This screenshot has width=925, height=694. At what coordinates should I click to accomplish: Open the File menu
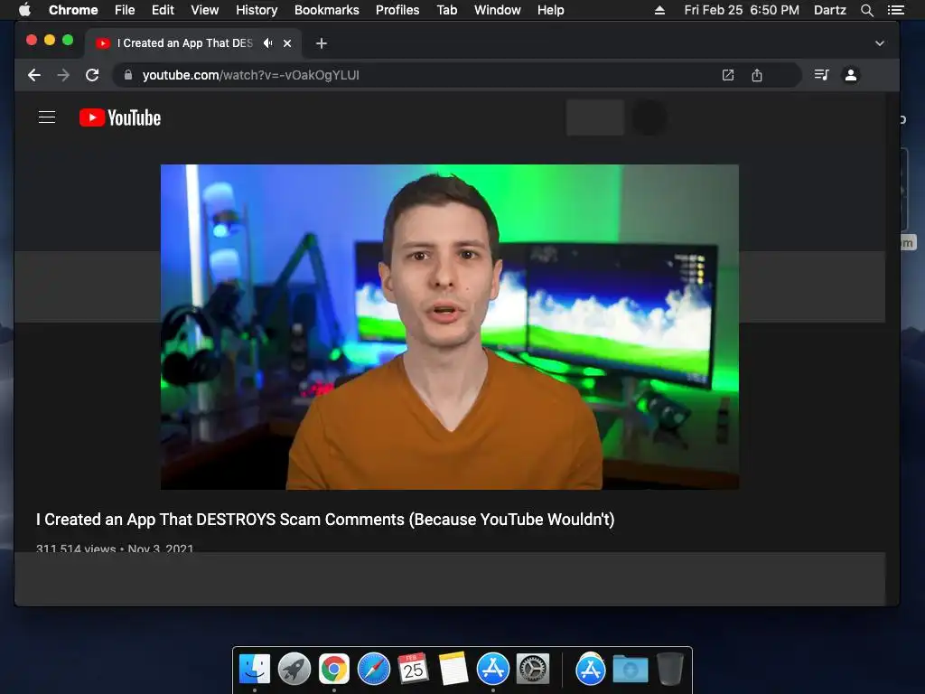125,10
